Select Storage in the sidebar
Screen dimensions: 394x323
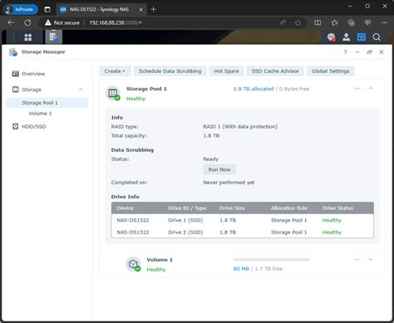pos(32,90)
